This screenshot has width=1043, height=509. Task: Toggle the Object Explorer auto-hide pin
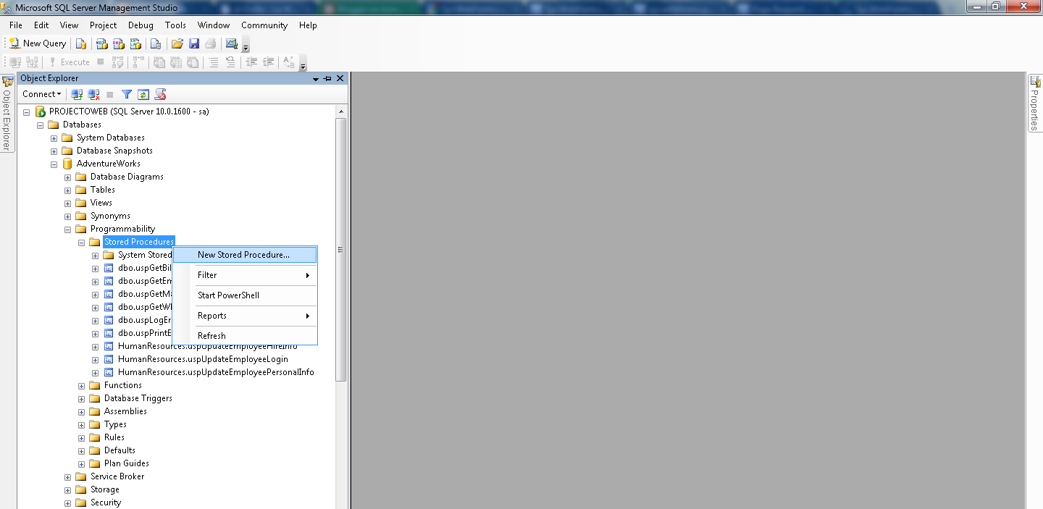point(327,78)
